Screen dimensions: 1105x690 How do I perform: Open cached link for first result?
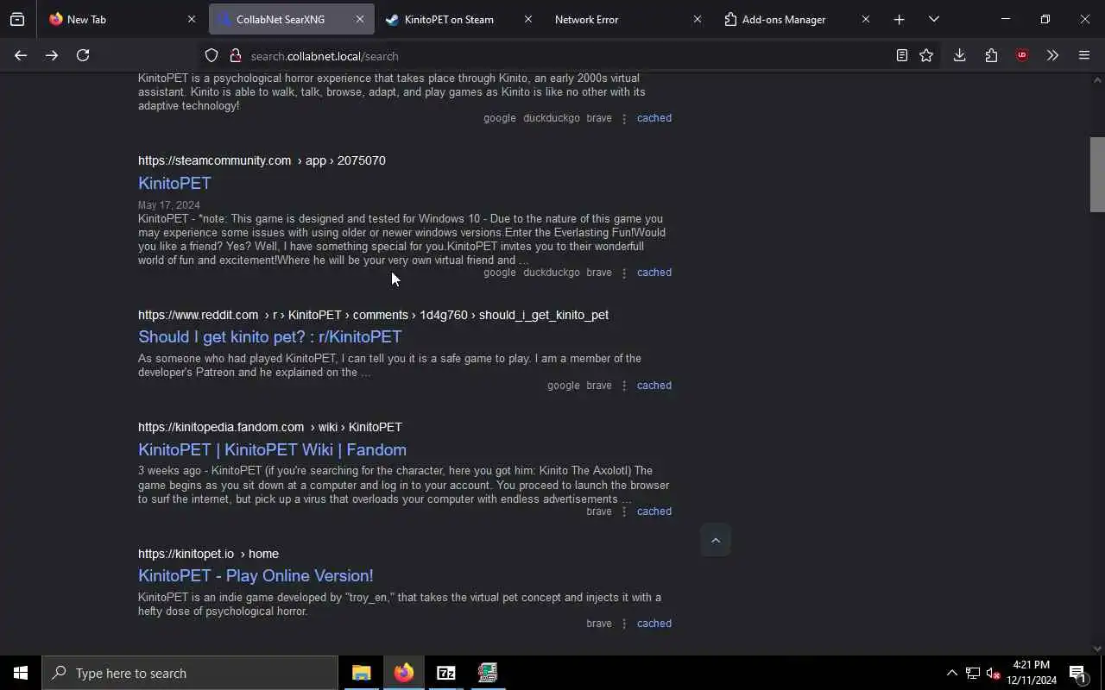pyautogui.click(x=654, y=118)
